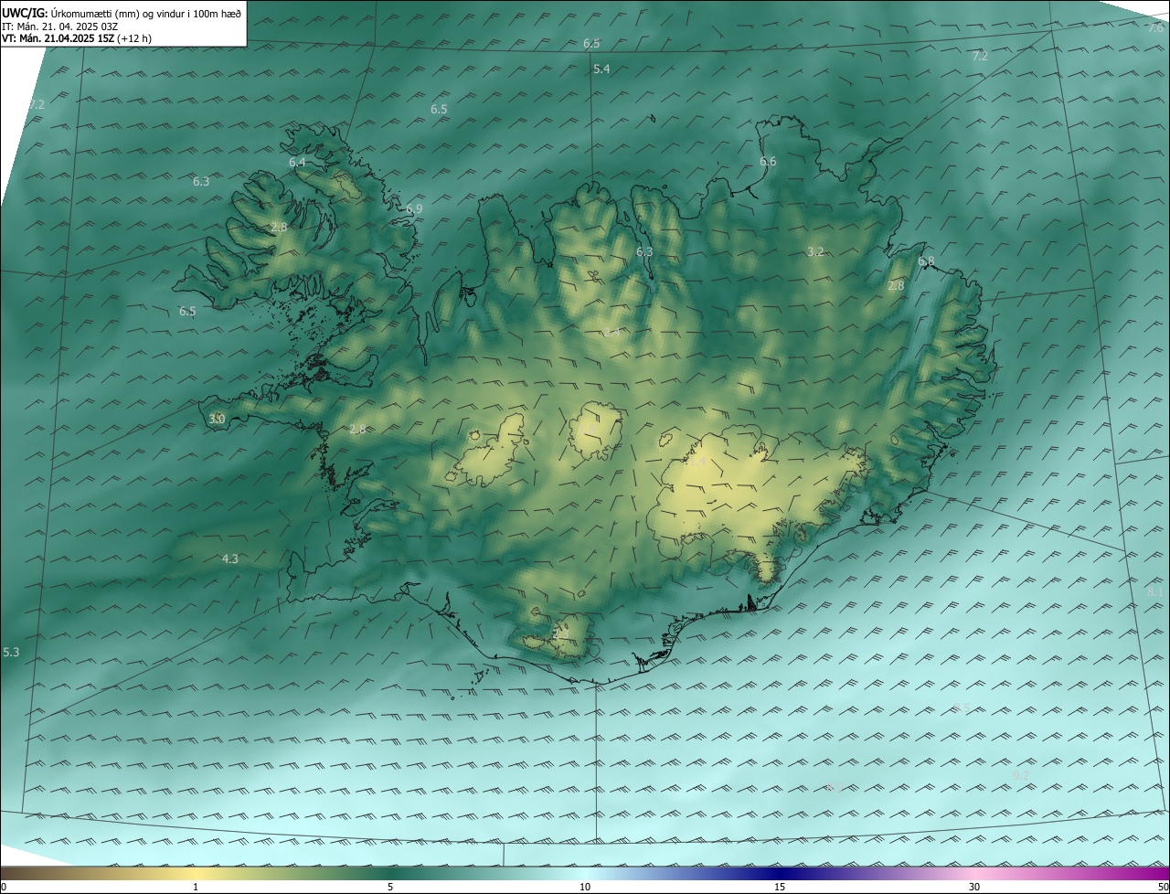Click the 5.4 value label
This screenshot has width=1170, height=894.
(x=601, y=69)
